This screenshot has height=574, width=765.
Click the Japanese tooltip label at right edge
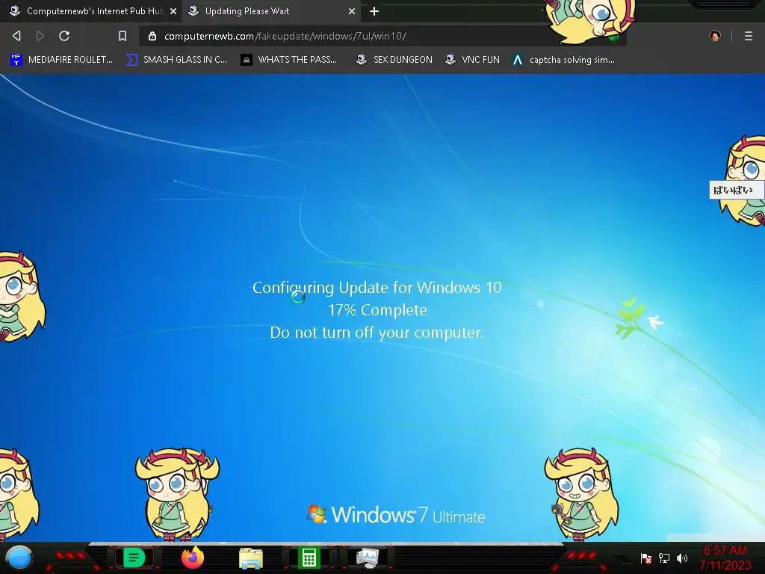pyautogui.click(x=736, y=190)
